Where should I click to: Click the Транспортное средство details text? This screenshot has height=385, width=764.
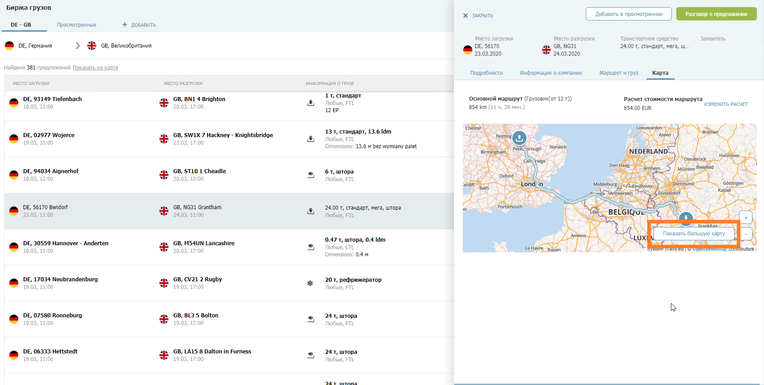(654, 46)
